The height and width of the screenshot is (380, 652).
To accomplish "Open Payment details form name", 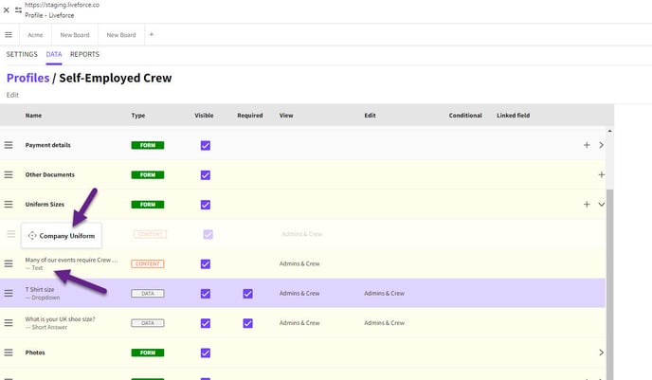I will click(x=47, y=145).
